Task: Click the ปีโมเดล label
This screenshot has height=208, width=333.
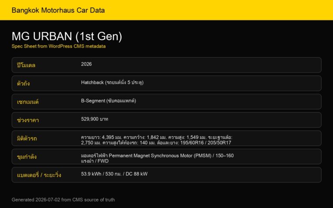Action: point(26,65)
